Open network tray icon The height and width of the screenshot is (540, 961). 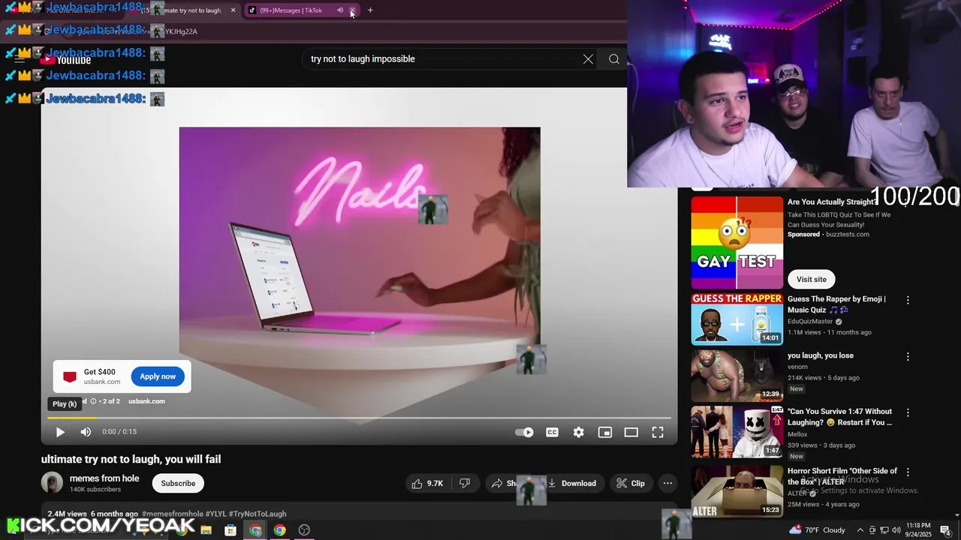884,530
